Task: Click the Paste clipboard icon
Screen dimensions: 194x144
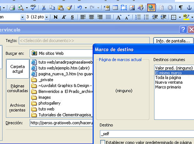Action: click(x=61, y=8)
